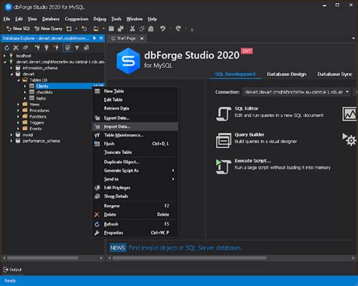
Task: Click the Cut scissors icon in the toolbar
Action: [132, 29]
